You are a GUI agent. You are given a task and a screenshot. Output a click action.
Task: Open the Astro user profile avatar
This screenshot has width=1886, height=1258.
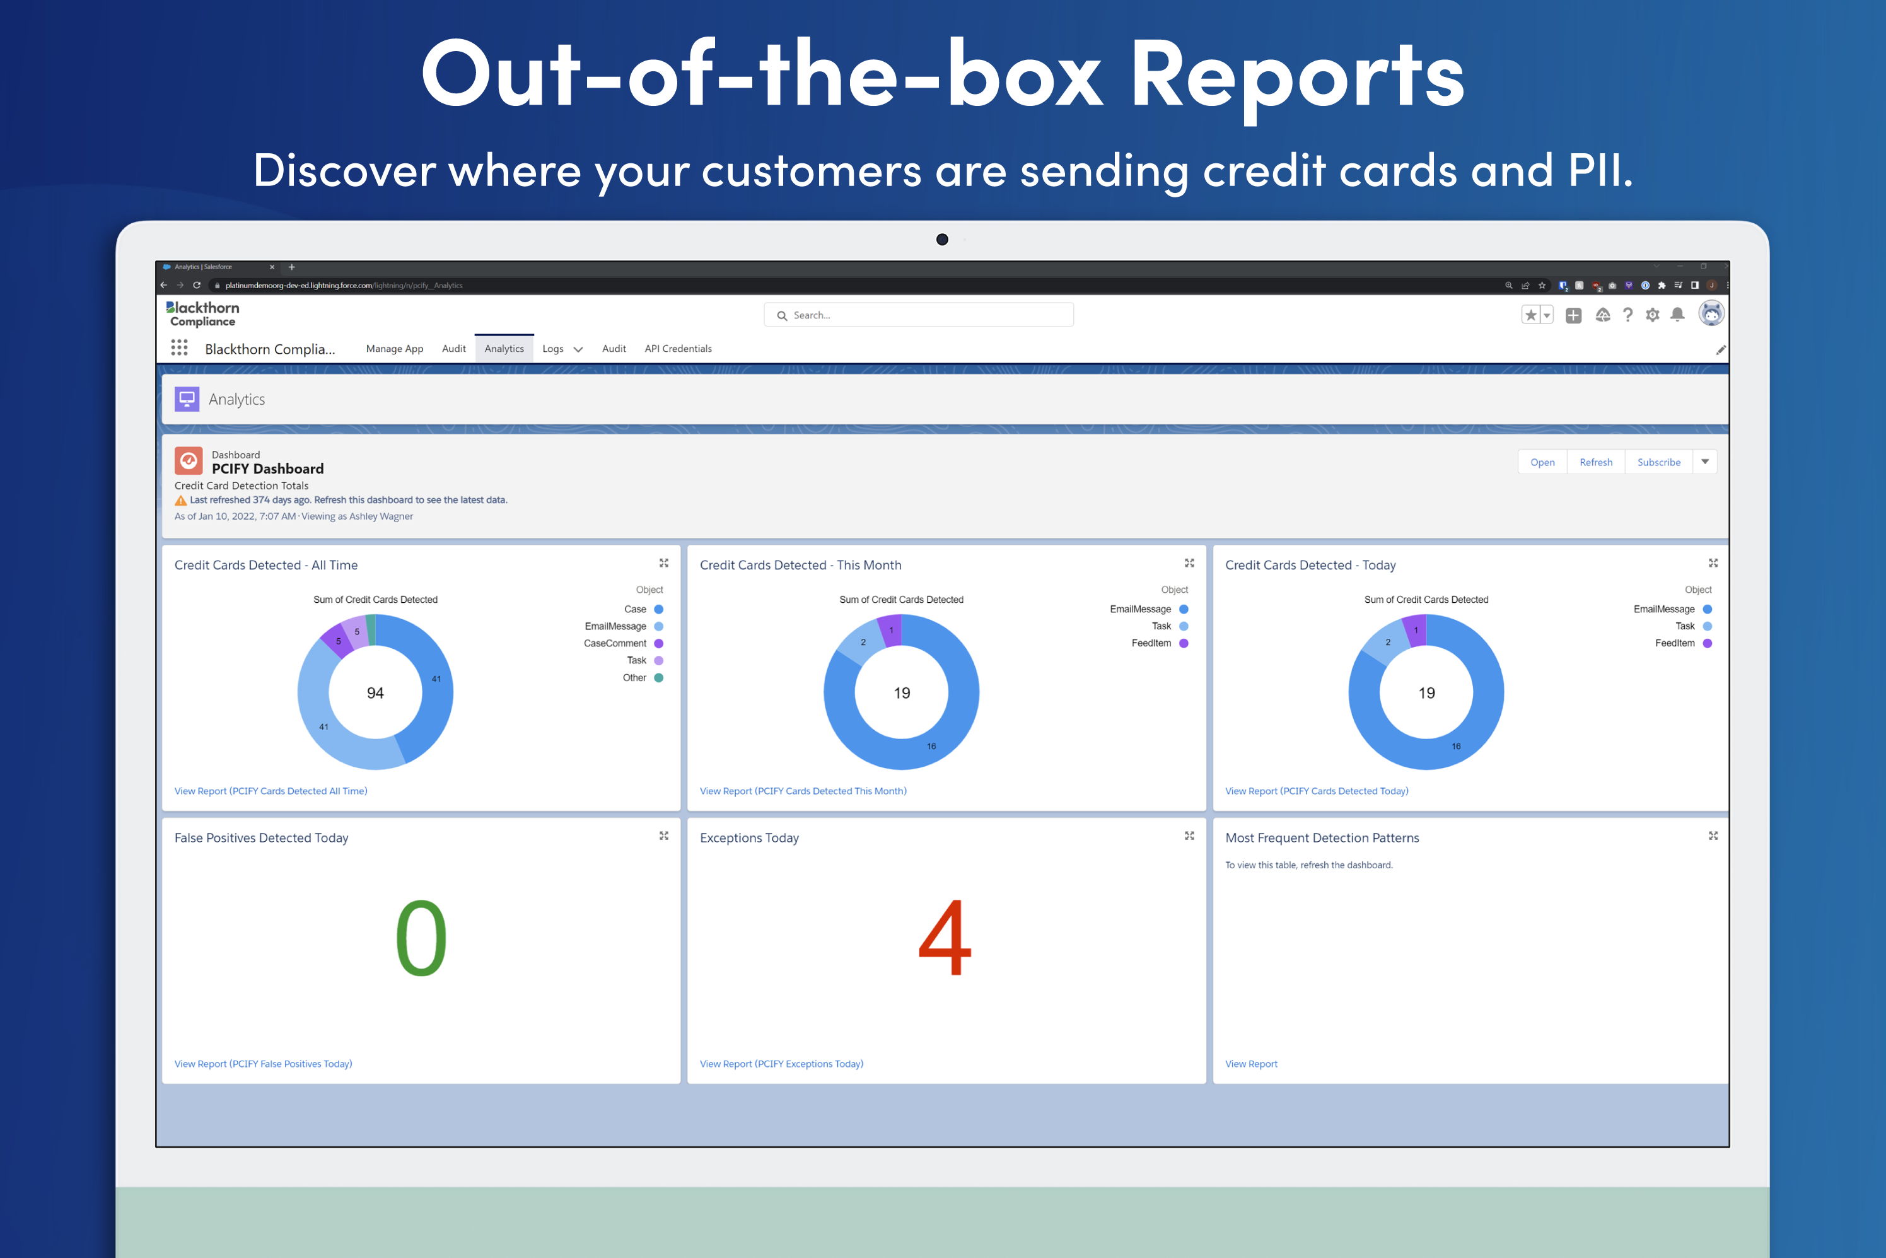pyautogui.click(x=1711, y=313)
